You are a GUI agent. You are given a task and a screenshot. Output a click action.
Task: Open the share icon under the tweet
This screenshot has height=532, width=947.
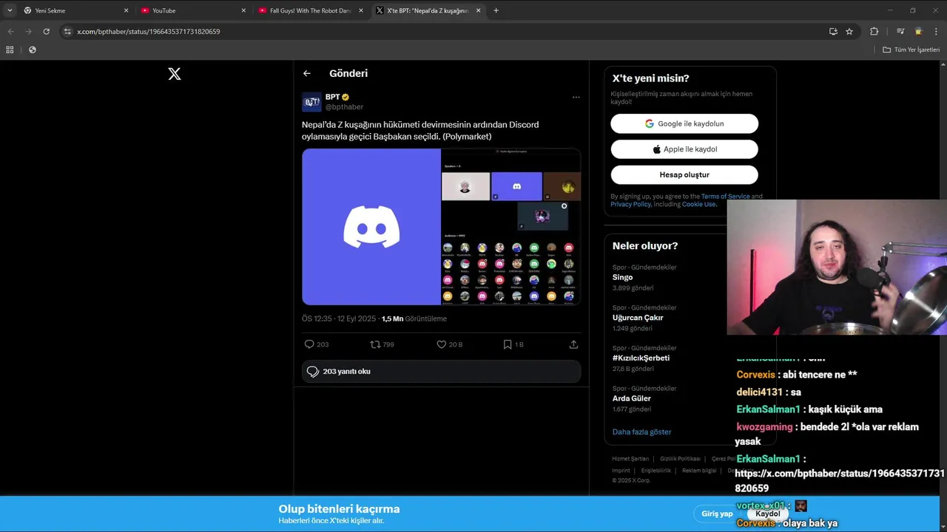[573, 344]
